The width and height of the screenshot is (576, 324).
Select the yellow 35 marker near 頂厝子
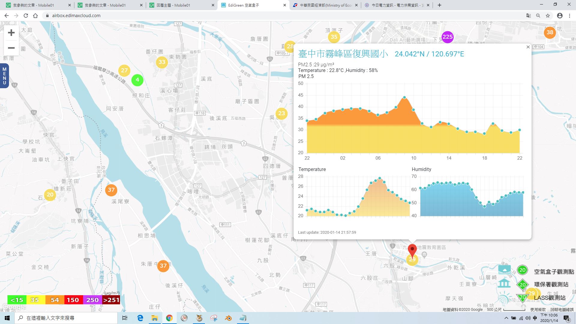pyautogui.click(x=334, y=37)
